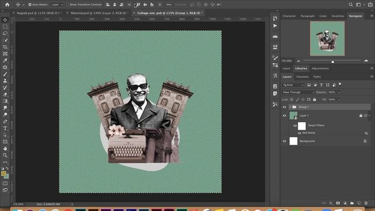The width and height of the screenshot is (375, 211).
Task: Open the Edit Toolbar three-dots button
Action: point(5,162)
